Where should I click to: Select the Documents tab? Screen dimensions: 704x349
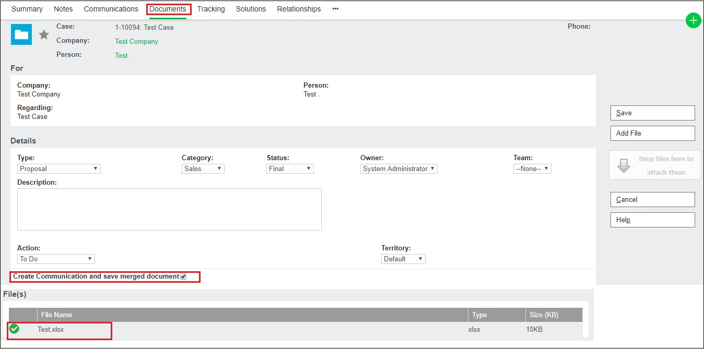pos(168,9)
